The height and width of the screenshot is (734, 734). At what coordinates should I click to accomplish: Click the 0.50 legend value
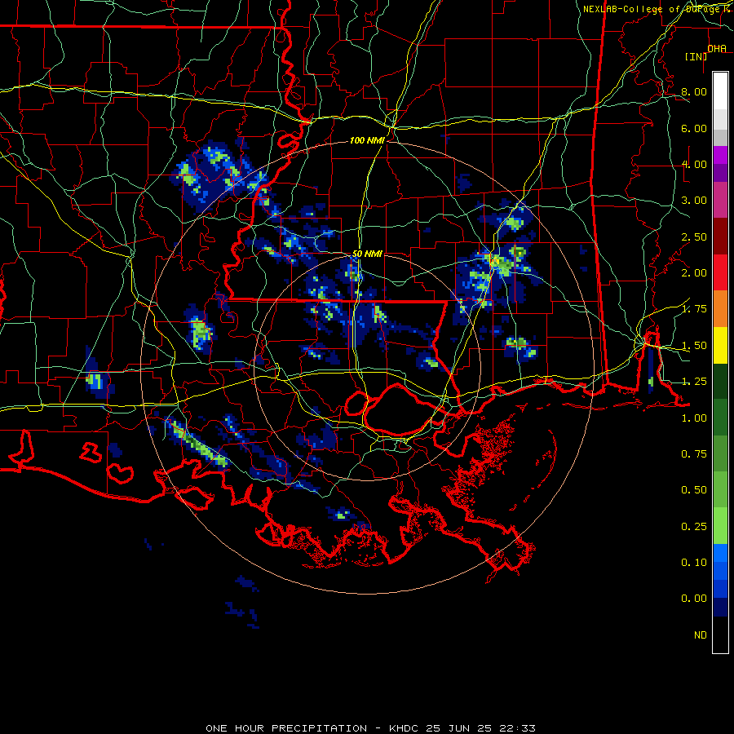click(694, 490)
